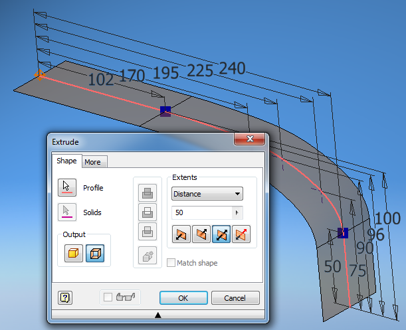Cancel the Extrude dialog
406x330 pixels.
point(235,298)
